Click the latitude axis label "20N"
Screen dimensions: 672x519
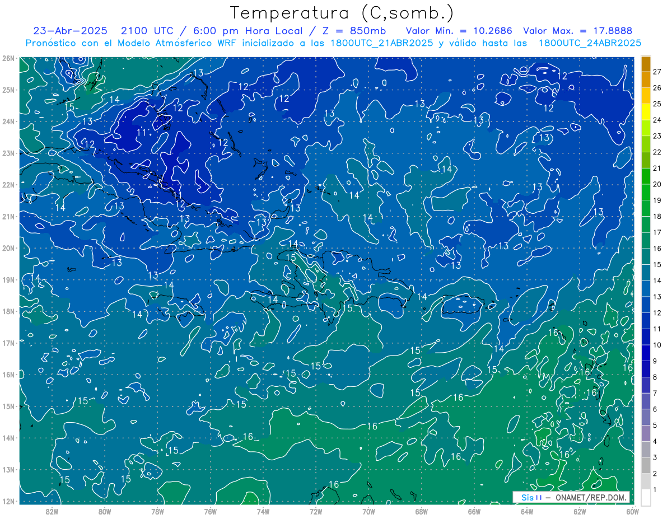coord(8,248)
